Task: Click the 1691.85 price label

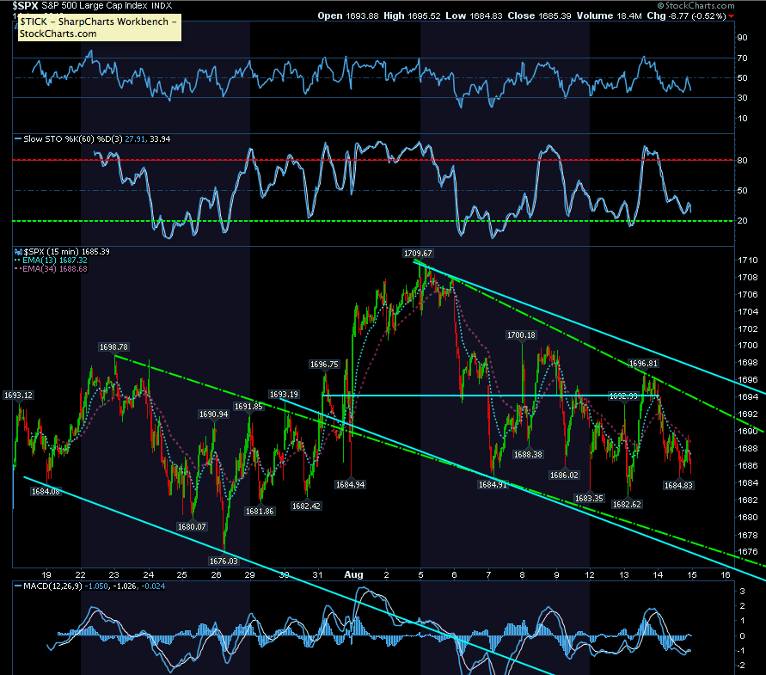Action: (248, 406)
